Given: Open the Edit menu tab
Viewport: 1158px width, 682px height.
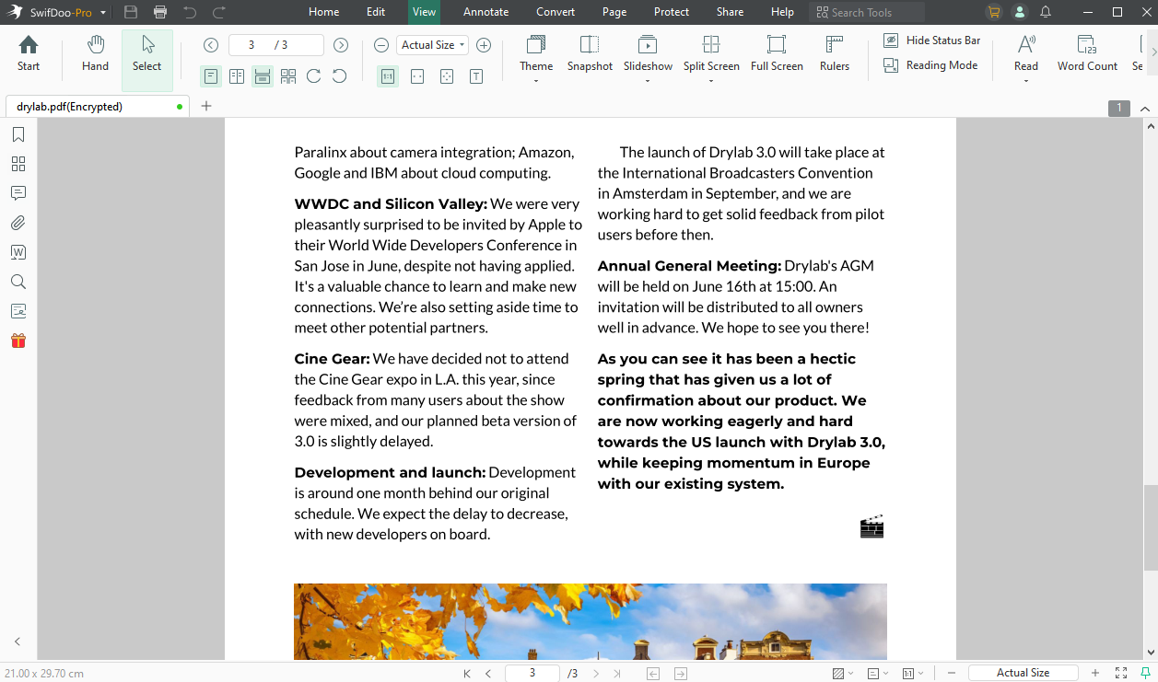Looking at the screenshot, I should pyautogui.click(x=376, y=12).
